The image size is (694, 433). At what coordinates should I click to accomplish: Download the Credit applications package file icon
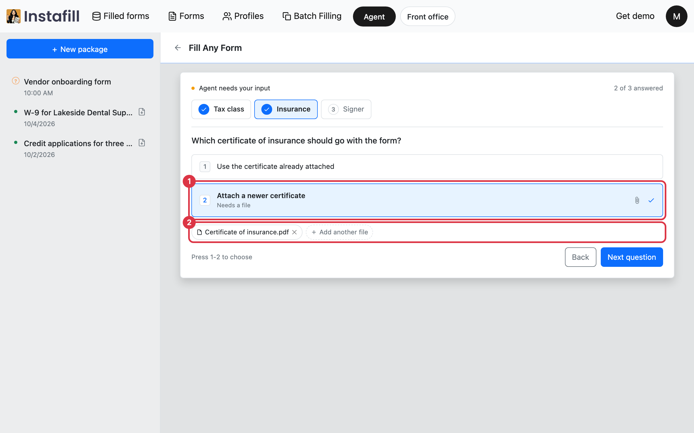142,143
